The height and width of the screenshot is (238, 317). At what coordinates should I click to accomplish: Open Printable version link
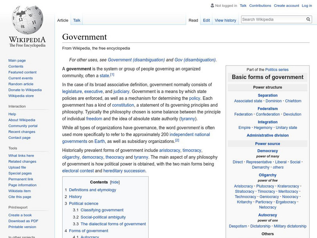tap(22, 226)
